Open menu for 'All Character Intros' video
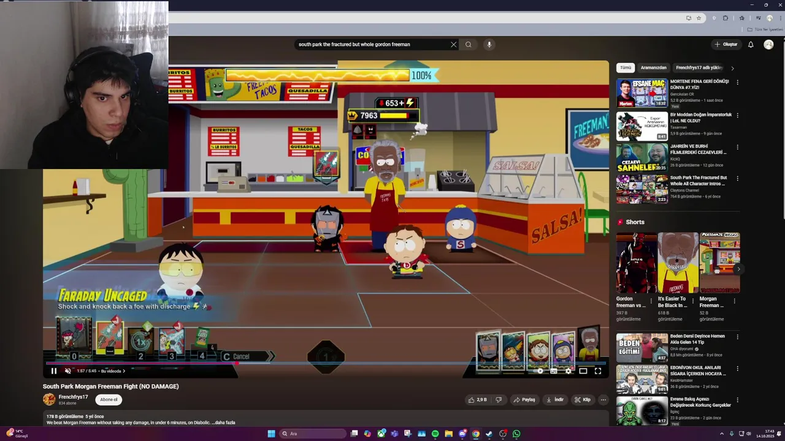This screenshot has width=785, height=441. click(737, 178)
